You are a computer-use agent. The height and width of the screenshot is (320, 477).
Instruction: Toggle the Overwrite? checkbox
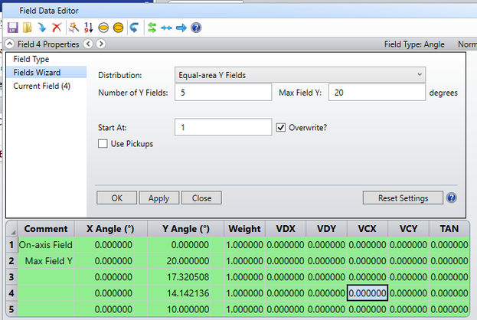click(x=281, y=127)
